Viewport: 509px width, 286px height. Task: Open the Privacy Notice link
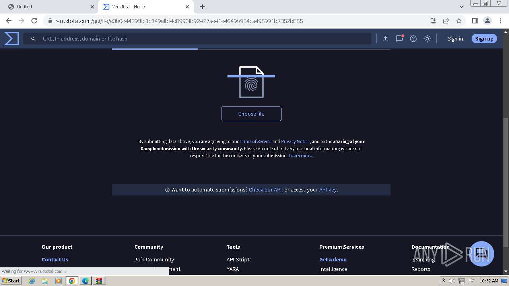tap(295, 141)
